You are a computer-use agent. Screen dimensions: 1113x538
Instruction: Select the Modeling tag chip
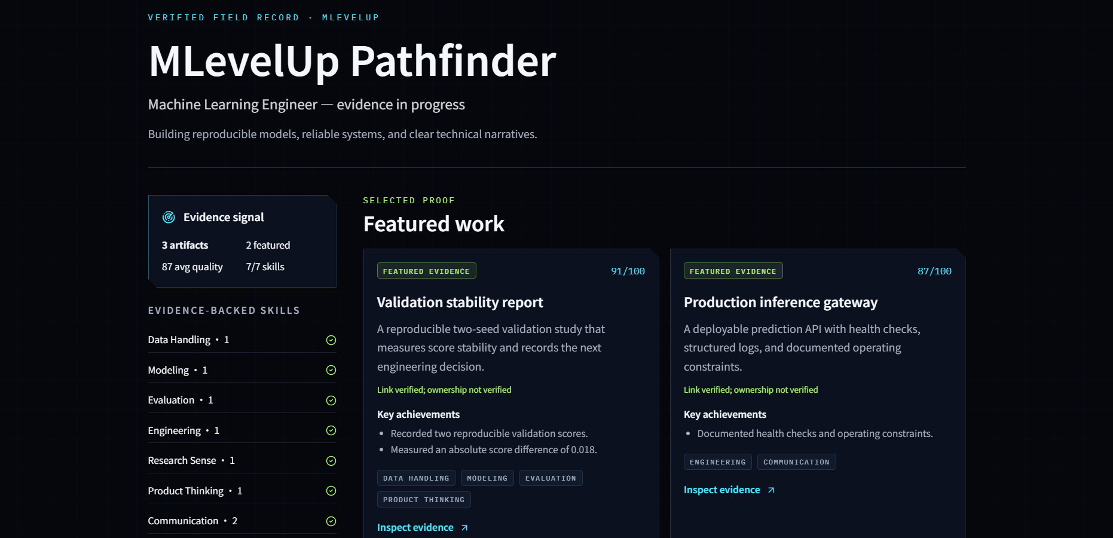[487, 478]
